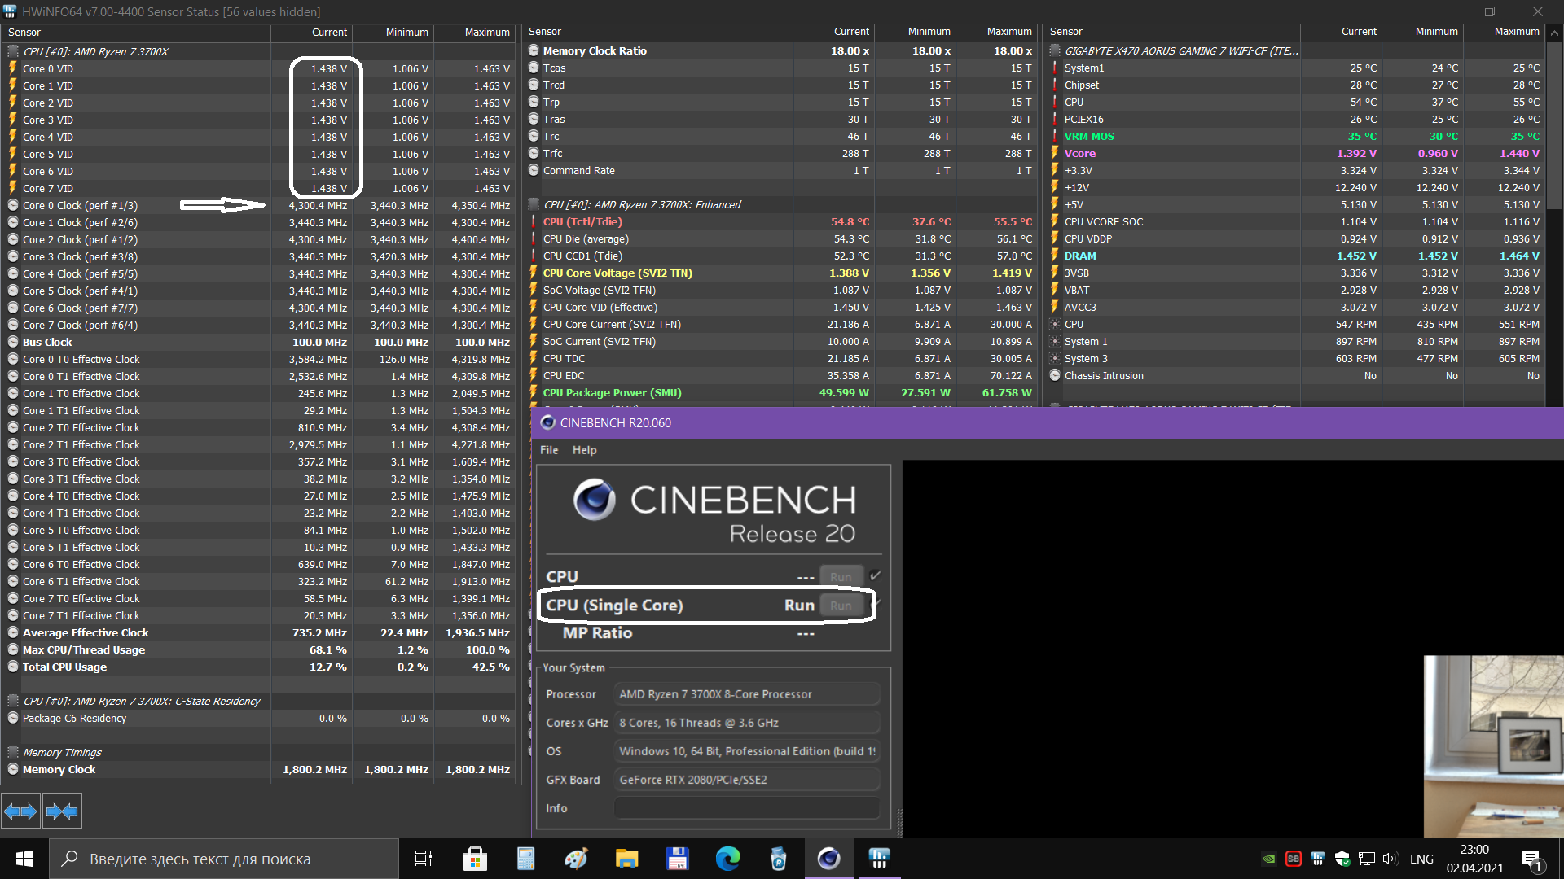Open Cinebench from the taskbar
Screen dimensions: 1564x879
point(828,859)
